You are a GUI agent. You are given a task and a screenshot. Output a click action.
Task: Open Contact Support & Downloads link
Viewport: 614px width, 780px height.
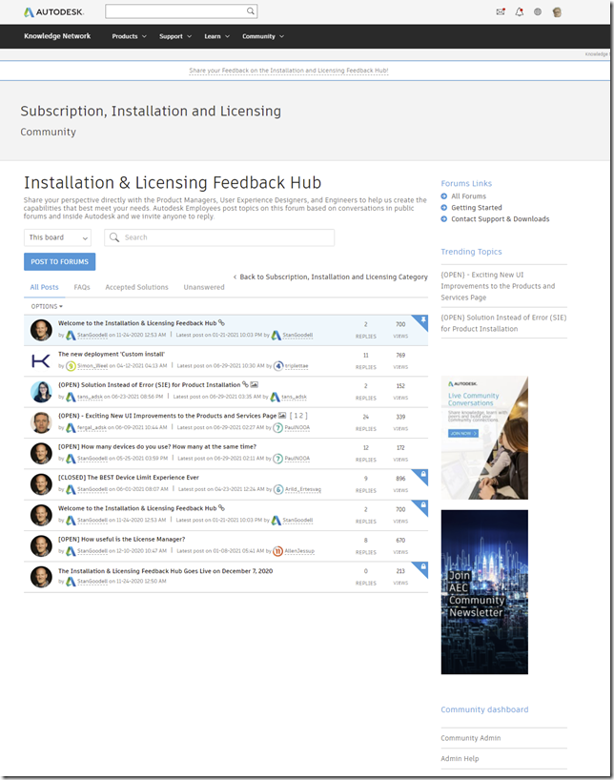(x=501, y=219)
